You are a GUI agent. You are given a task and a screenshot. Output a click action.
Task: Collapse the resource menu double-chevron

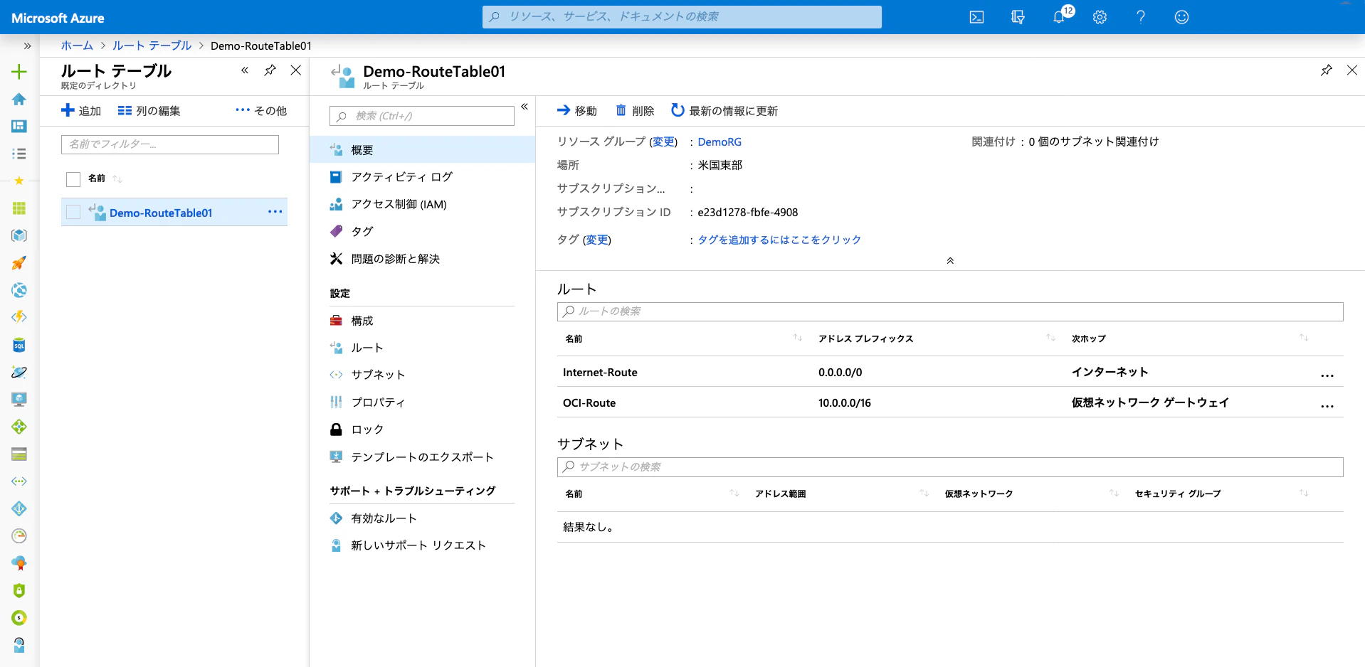click(525, 107)
